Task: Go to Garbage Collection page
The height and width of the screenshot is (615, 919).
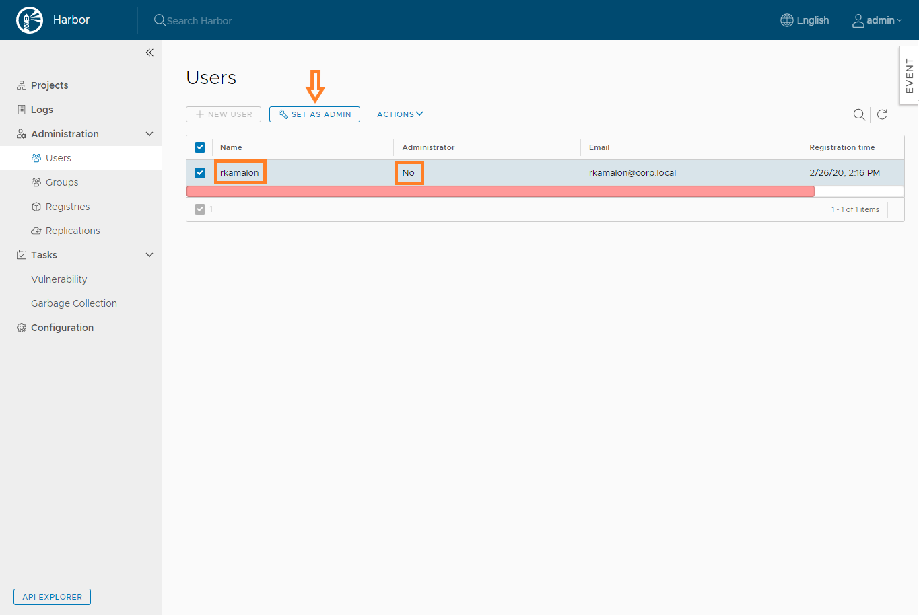Action: (x=74, y=303)
